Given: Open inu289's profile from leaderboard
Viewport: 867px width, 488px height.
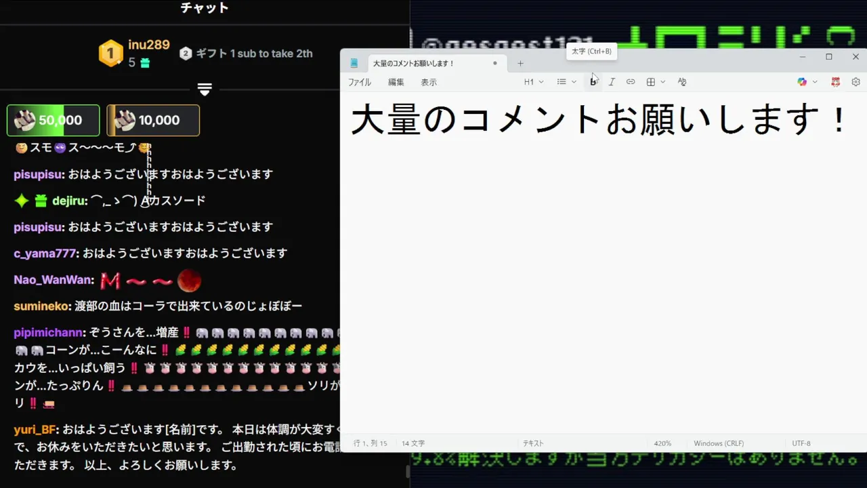Looking at the screenshot, I should [149, 45].
